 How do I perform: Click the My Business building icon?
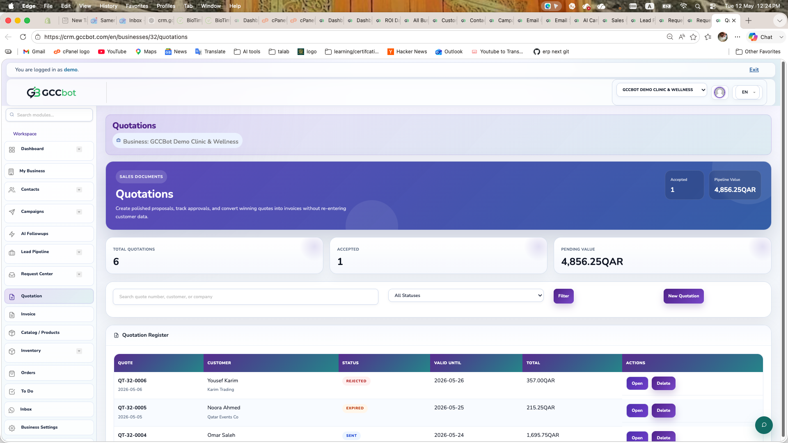click(11, 171)
